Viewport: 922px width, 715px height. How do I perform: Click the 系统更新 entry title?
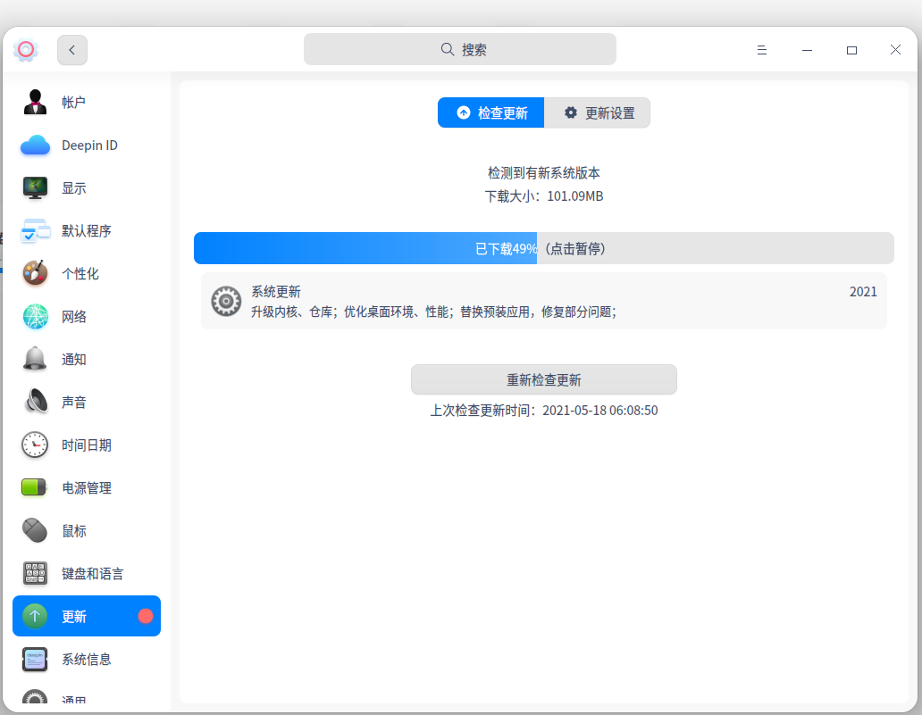point(276,291)
